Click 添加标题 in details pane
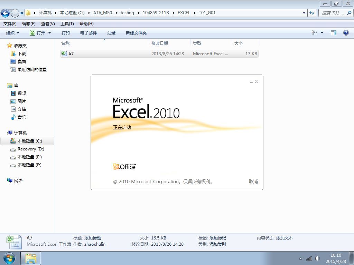Screen dimensions: 354x265 click(x=93, y=238)
